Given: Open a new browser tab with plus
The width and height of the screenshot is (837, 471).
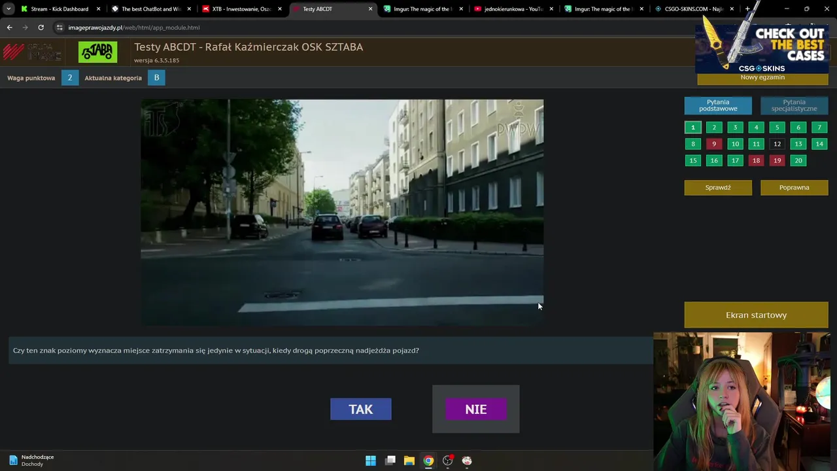Looking at the screenshot, I should click(x=747, y=9).
